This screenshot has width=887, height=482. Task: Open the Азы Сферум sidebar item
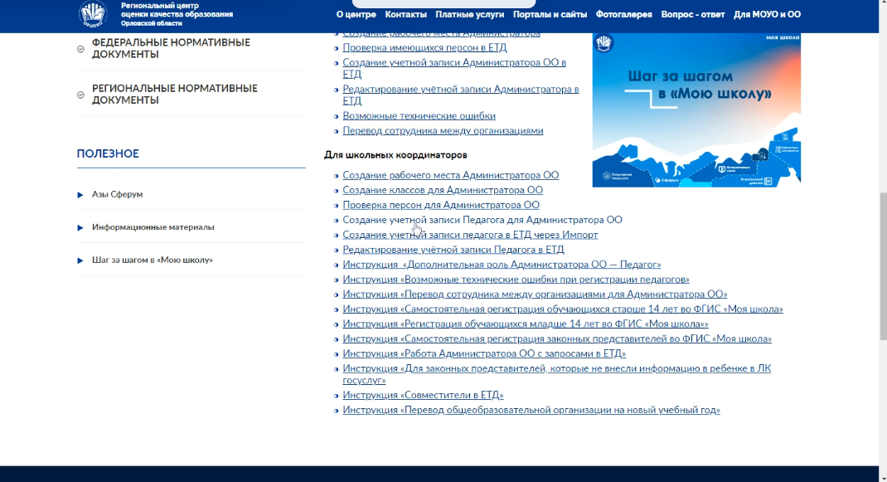point(117,194)
